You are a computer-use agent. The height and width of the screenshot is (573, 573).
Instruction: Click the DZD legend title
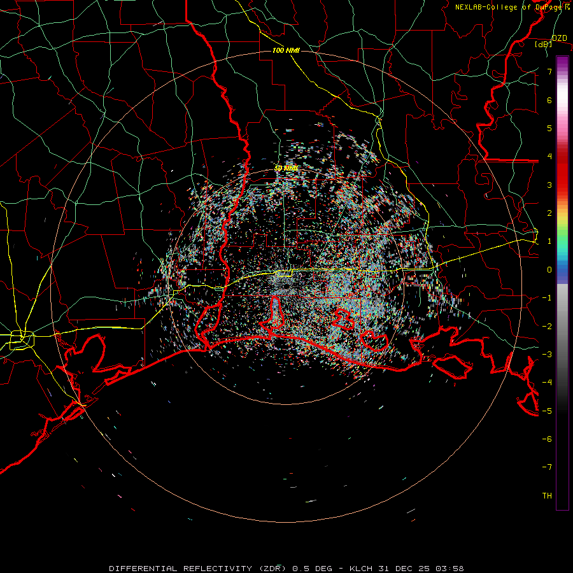tap(560, 38)
